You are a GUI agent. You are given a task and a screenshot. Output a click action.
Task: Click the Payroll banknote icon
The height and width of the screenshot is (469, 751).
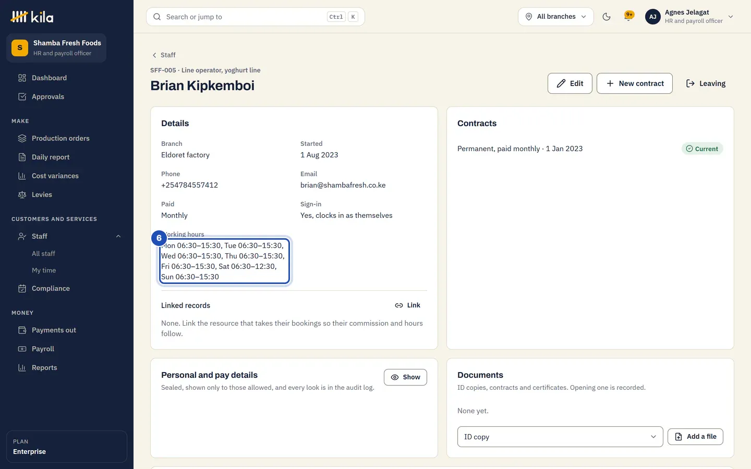click(22, 349)
